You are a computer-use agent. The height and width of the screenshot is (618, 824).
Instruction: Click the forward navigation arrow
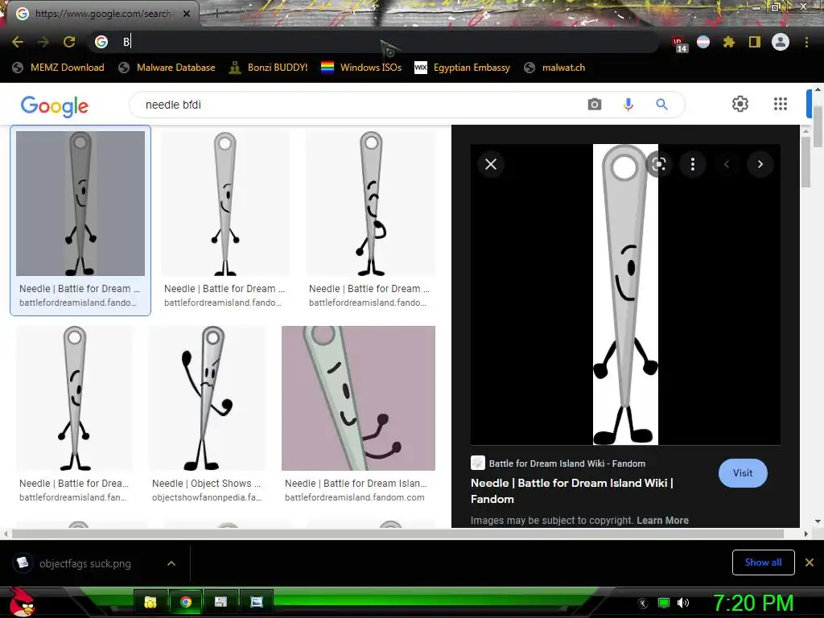coord(43,42)
